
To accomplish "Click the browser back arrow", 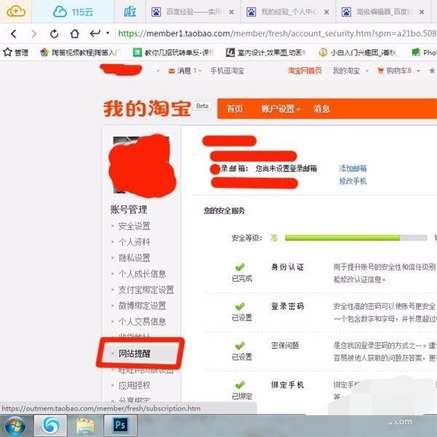I will point(13,34).
